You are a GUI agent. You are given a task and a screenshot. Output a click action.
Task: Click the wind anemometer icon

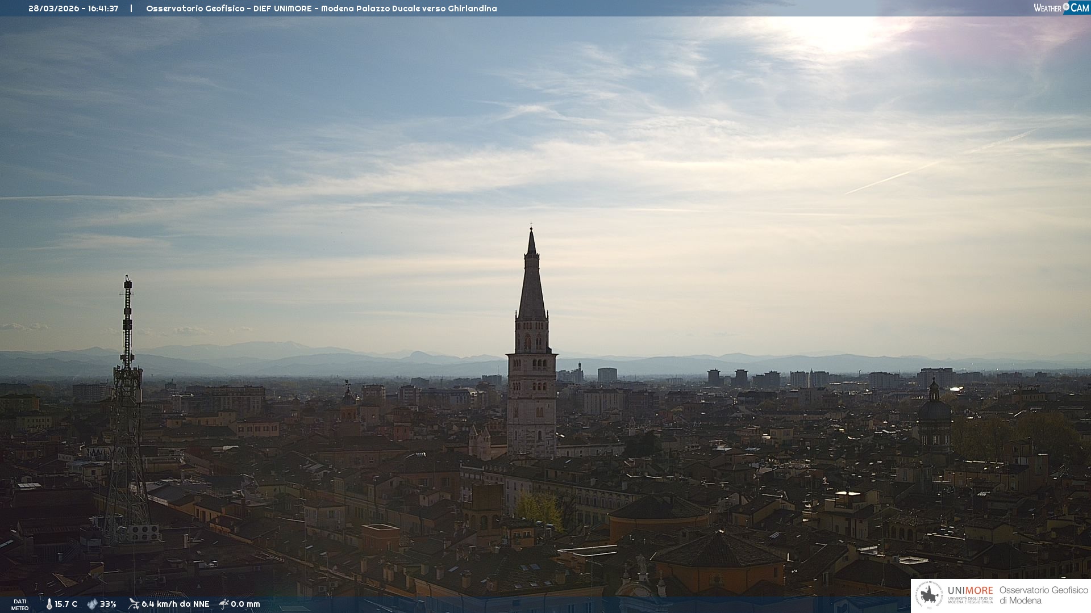coord(134,604)
